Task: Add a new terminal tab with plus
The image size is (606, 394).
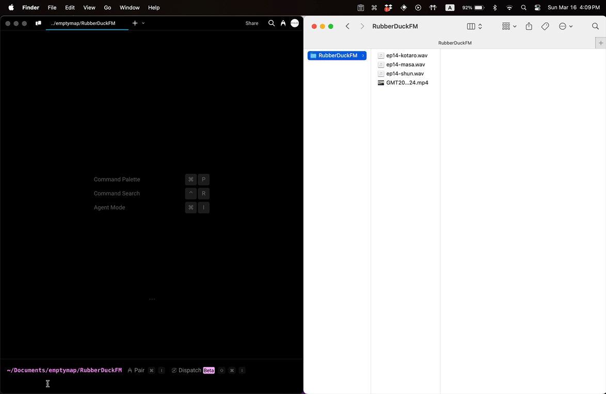Action: click(x=135, y=23)
